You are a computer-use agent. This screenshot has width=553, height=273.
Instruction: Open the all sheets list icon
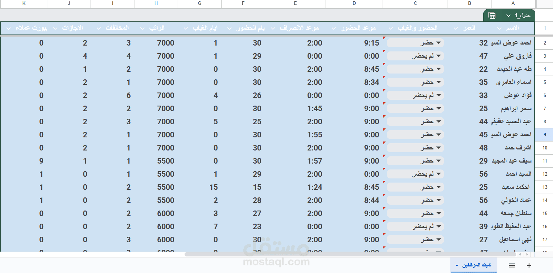pos(512,265)
